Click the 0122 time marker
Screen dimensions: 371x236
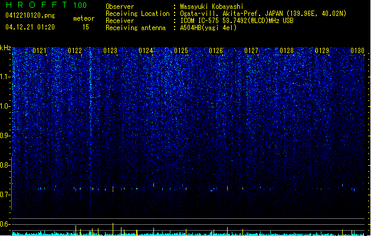75,51
